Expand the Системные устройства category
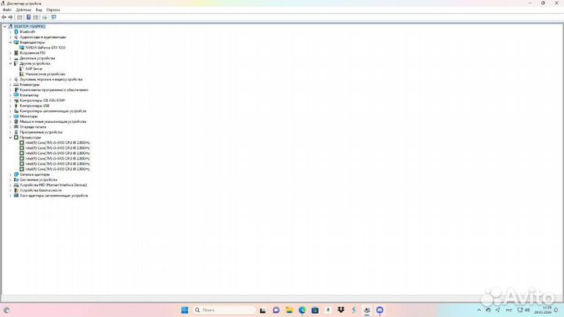 point(10,180)
